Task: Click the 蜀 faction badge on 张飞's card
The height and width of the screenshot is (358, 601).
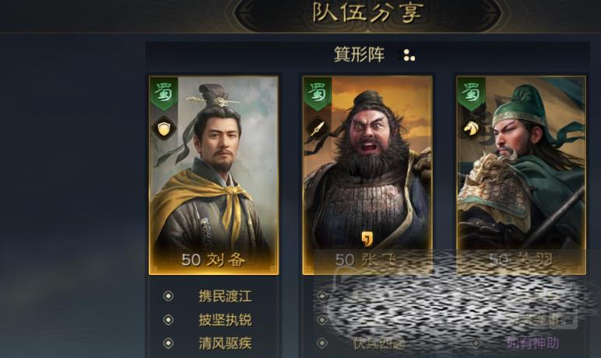Action: point(318,92)
